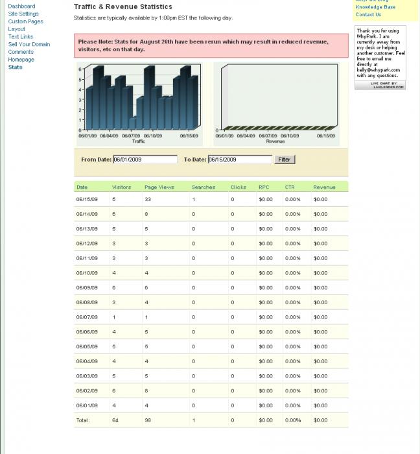420x454 pixels.
Task: Click Sell Your Domain link
Action: (x=29, y=44)
